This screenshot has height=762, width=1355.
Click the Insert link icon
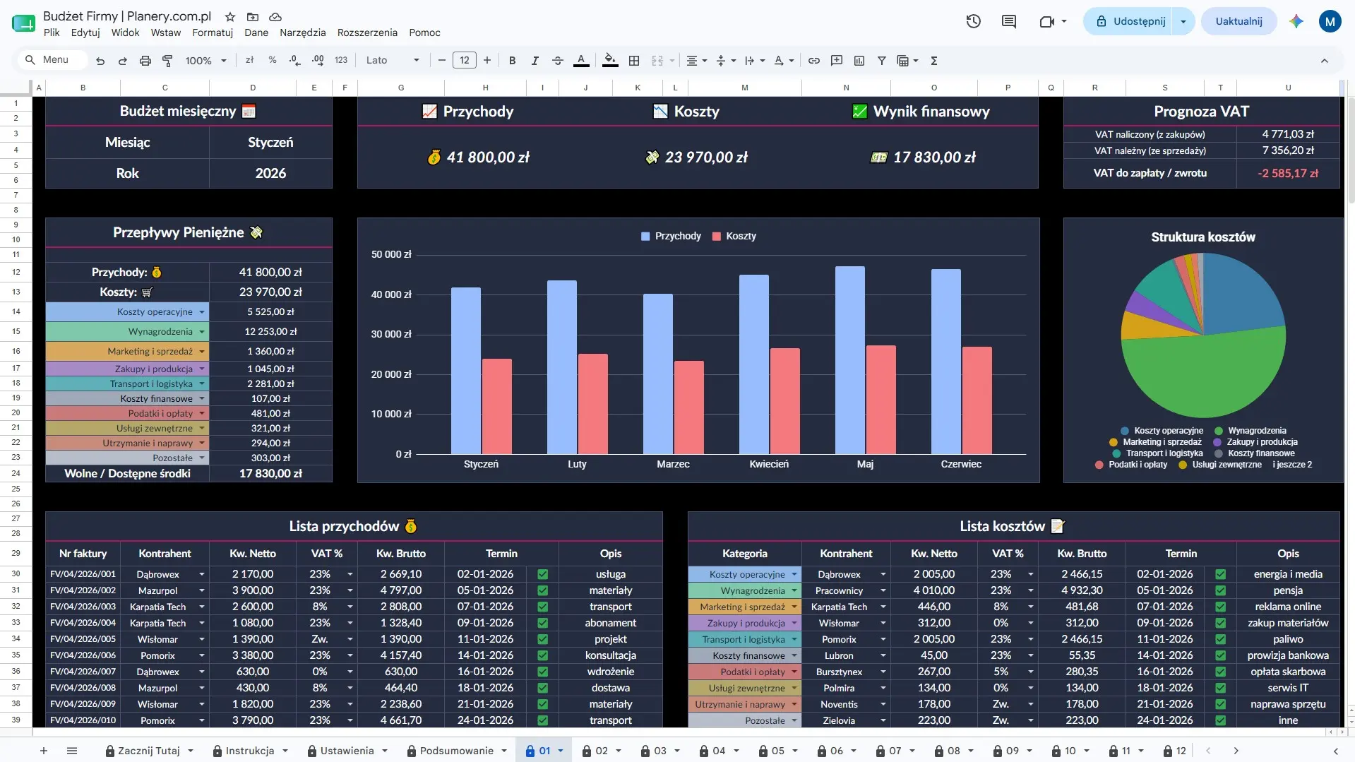pos(814,61)
